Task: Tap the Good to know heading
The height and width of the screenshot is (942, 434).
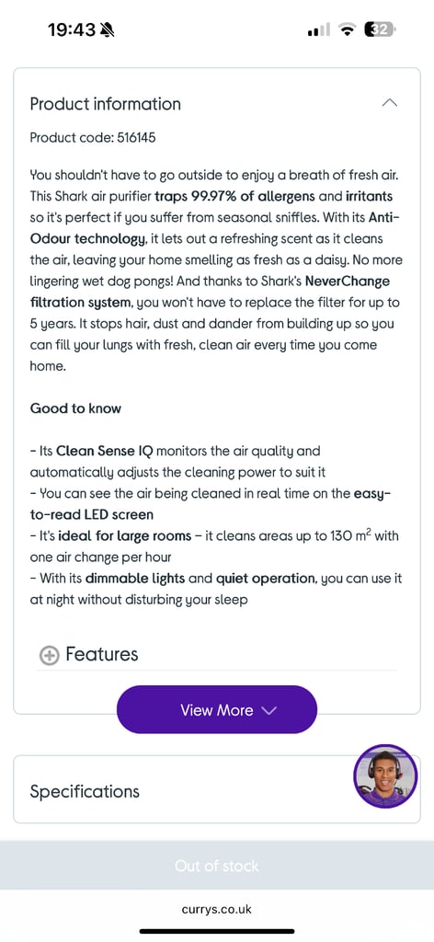Action: [x=75, y=408]
